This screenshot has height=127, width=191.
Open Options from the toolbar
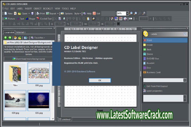click(x=67, y=13)
